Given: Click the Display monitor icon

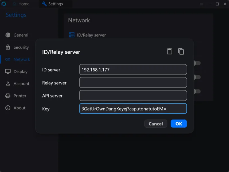Looking at the screenshot, I should (8, 71).
